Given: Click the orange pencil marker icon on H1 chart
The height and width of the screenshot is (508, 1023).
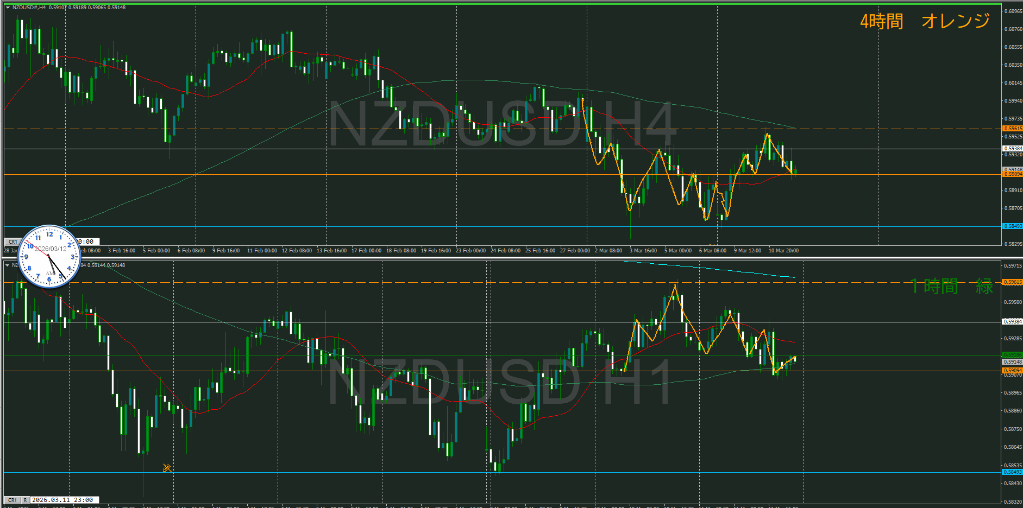Looking at the screenshot, I should [167, 468].
